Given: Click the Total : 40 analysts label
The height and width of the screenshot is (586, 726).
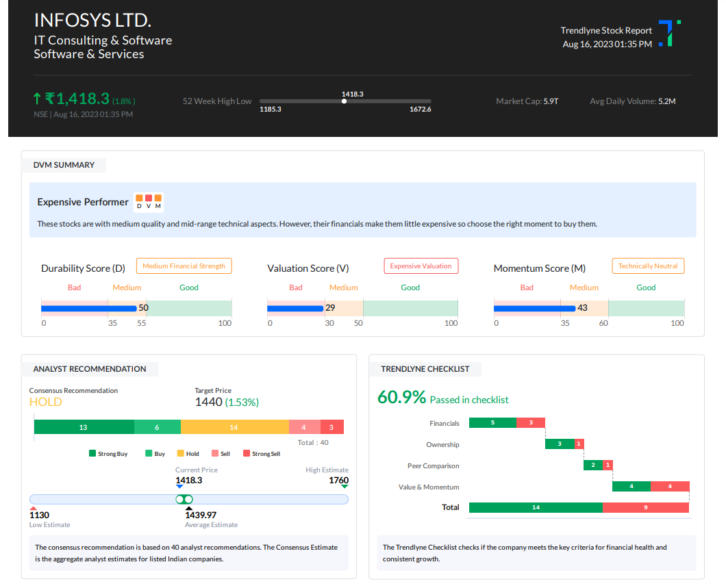Looking at the screenshot, I should (x=313, y=442).
